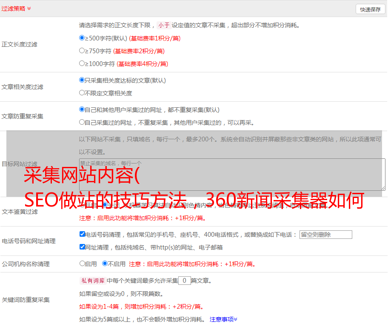This screenshot has width=388, height=327.
Task: Select 自己采集过的网址，不重复采集 radio option
Action: click(82, 122)
